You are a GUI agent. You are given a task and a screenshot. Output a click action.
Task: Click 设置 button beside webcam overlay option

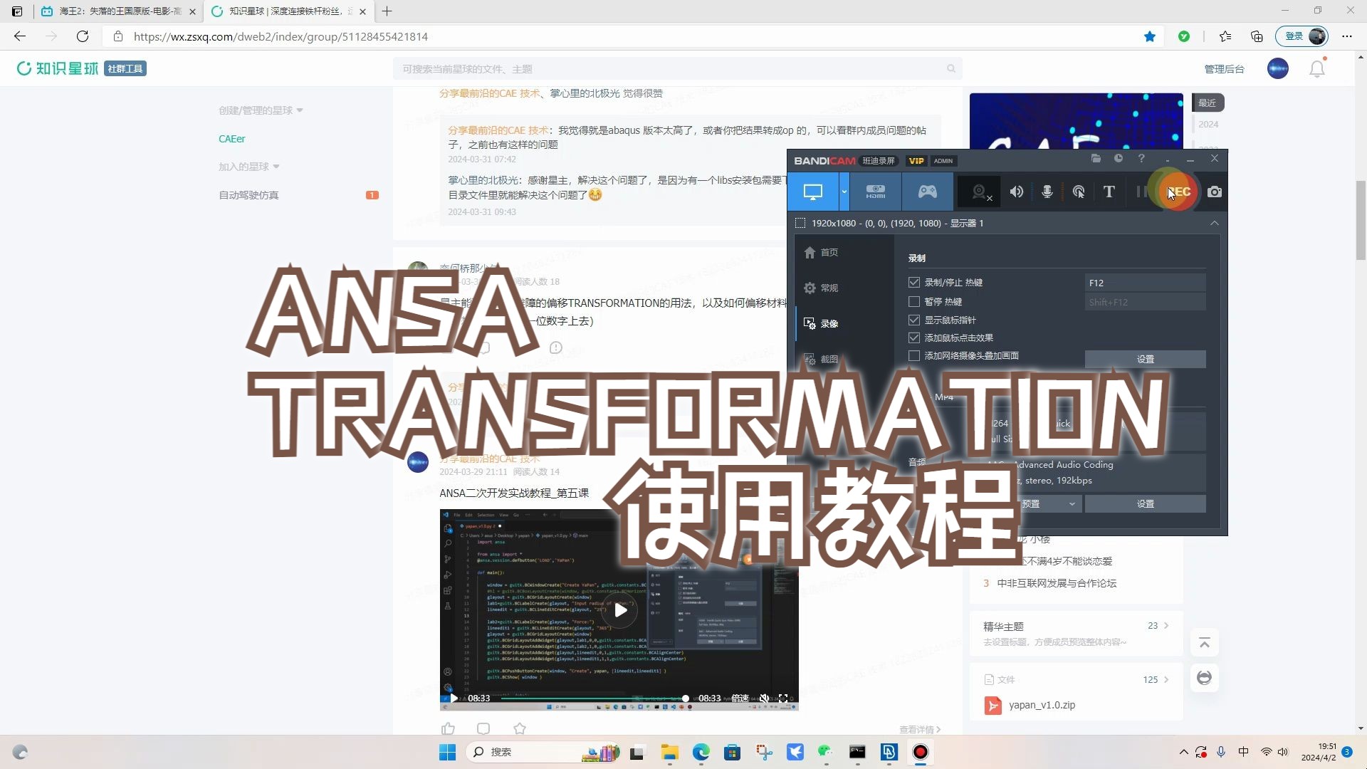click(x=1145, y=359)
